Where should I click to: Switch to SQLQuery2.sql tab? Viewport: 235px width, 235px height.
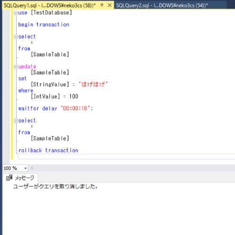pyautogui.click(x=162, y=6)
